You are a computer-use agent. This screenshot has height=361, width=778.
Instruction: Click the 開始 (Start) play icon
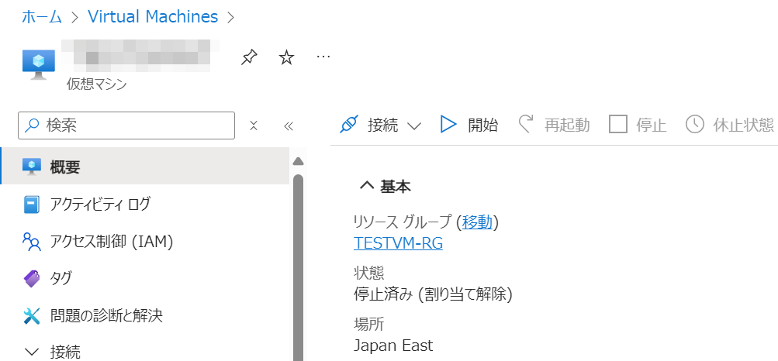448,125
